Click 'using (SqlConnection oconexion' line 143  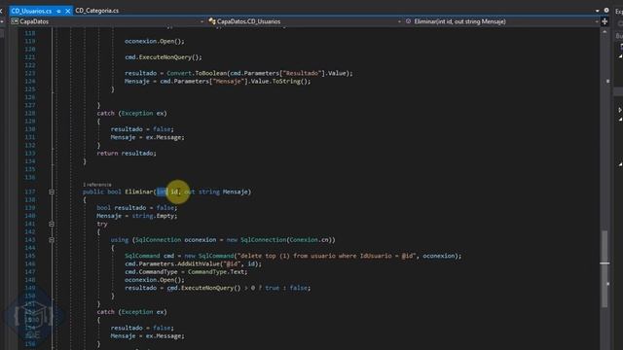click(x=164, y=240)
